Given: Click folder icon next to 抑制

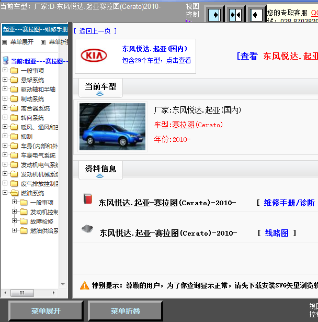Looking at the screenshot, I should pos(14,136).
